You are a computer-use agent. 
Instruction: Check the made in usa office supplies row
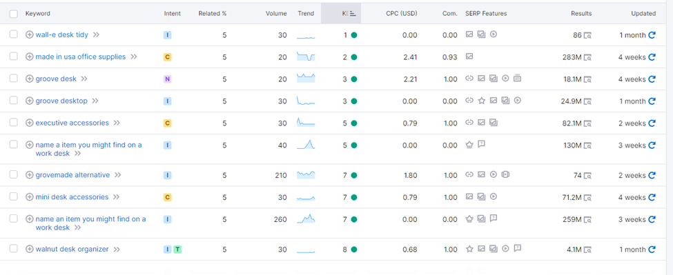[x=14, y=56]
